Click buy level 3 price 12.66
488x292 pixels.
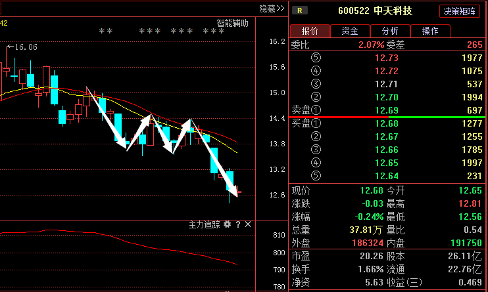(387, 150)
